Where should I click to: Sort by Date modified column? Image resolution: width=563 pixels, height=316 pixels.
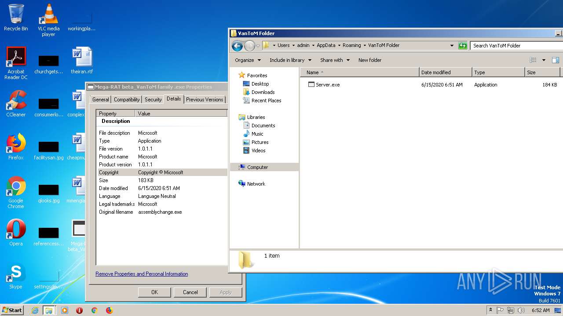click(446, 72)
